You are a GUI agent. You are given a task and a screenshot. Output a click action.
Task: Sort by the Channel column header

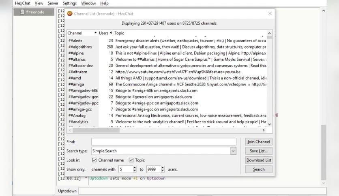[82, 33]
